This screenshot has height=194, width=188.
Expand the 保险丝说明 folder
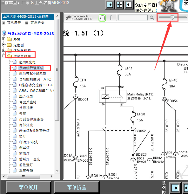[3, 50]
